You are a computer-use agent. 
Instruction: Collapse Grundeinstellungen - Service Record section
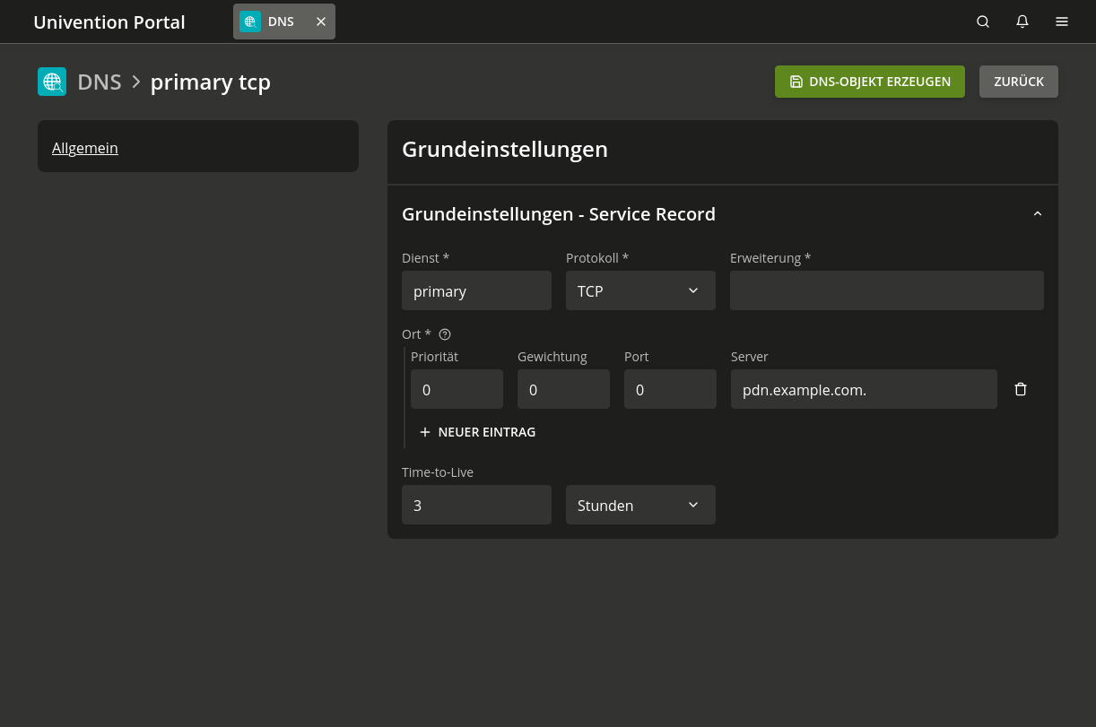click(x=1038, y=214)
